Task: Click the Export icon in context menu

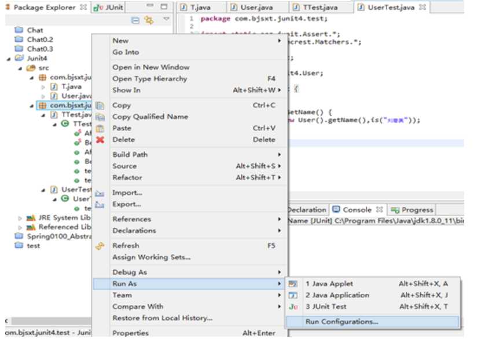Action: 100,205
